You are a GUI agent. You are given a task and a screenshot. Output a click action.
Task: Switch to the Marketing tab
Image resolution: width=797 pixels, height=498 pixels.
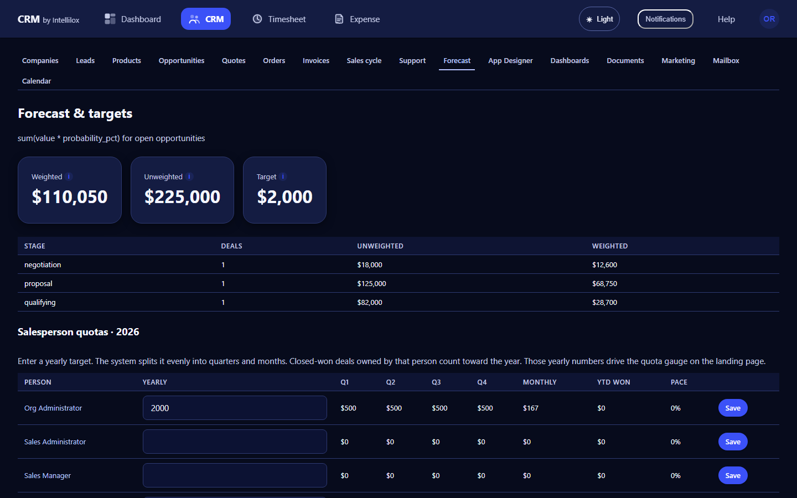coord(678,61)
